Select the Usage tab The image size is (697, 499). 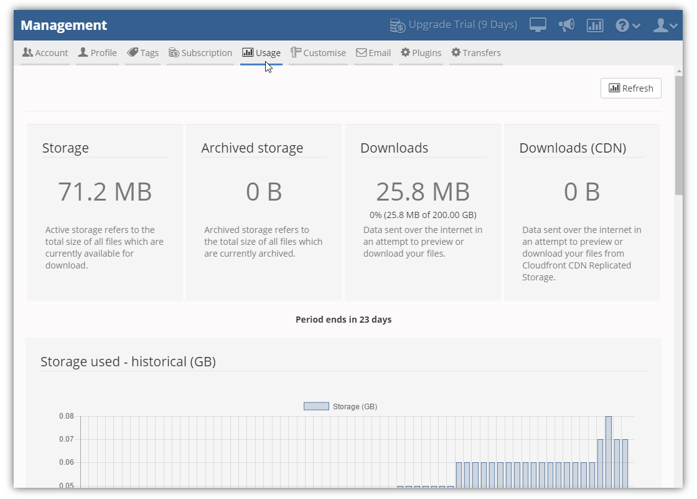point(261,53)
